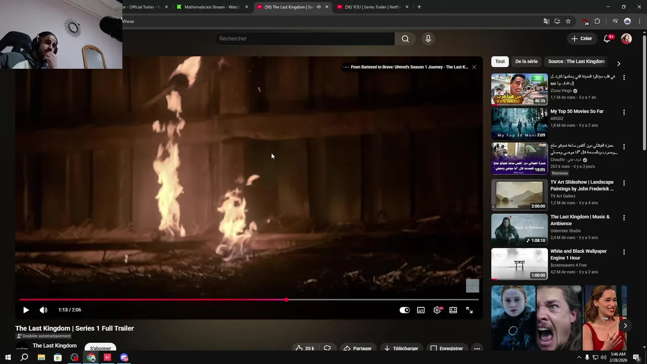The image size is (647, 364).
Task: Open the notifications bell
Action: (608, 39)
